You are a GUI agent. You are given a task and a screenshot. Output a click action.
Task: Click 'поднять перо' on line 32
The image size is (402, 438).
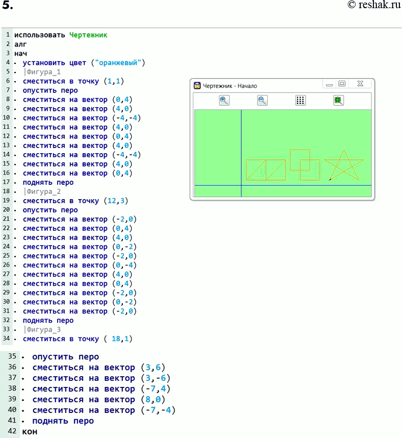click(48, 321)
